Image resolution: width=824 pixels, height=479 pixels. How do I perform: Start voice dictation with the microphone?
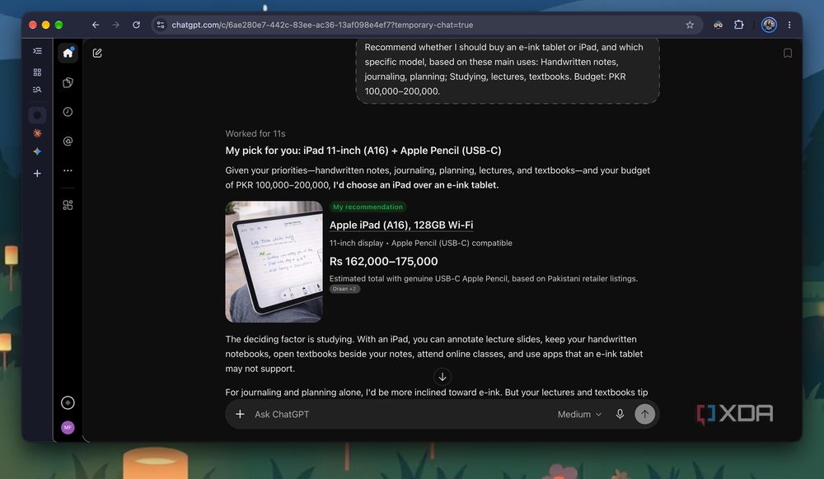click(620, 414)
